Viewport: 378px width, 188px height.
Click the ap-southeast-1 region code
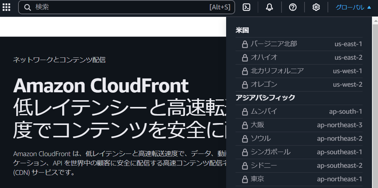click(x=340, y=152)
